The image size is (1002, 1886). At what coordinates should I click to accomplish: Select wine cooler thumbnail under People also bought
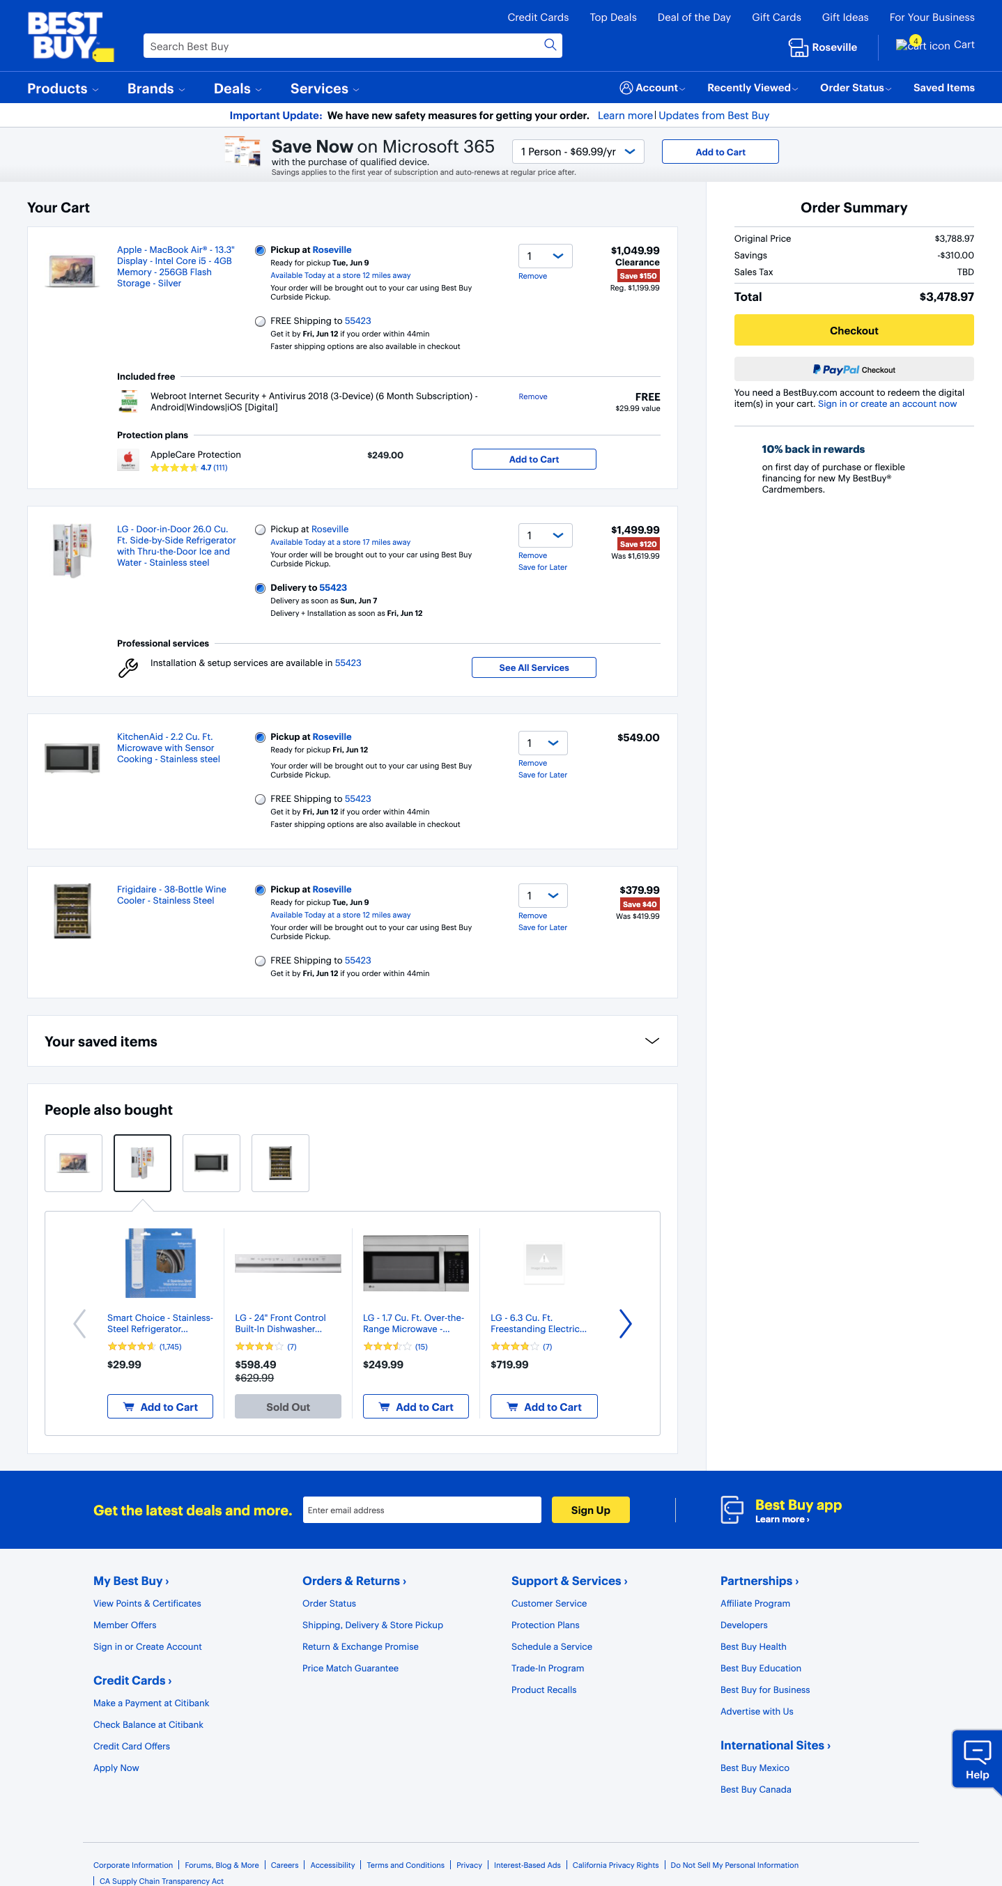click(280, 1163)
